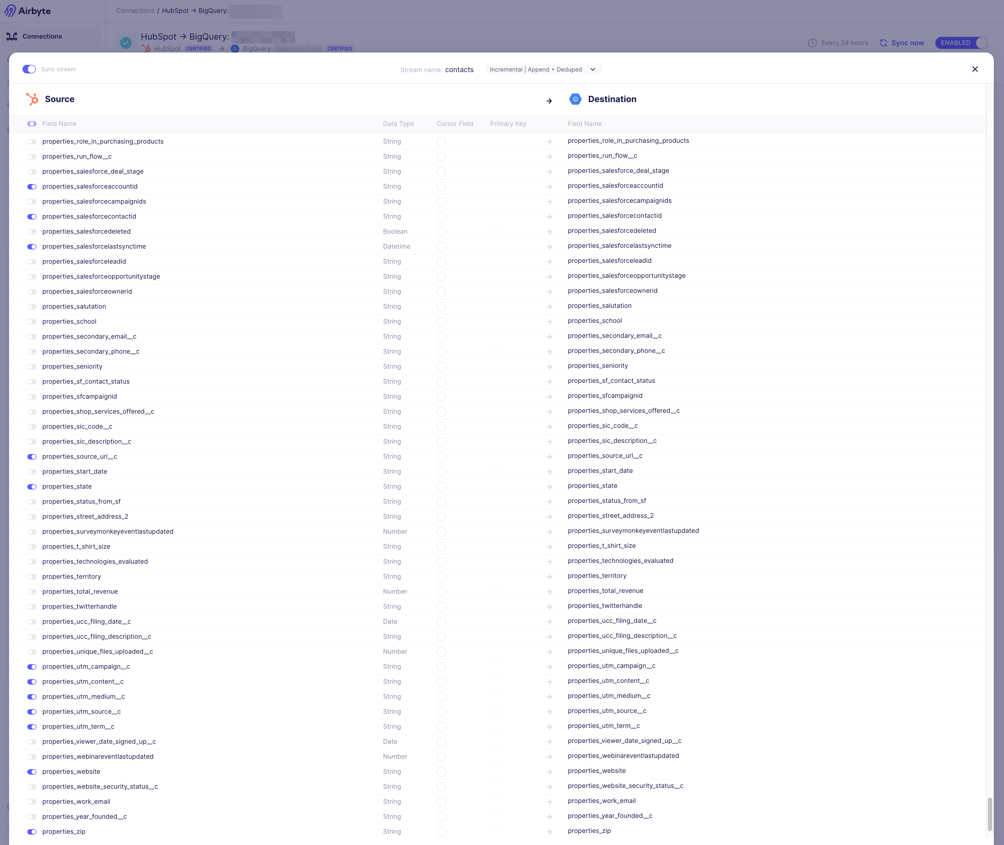Close the contacts stream configuration modal

point(975,69)
